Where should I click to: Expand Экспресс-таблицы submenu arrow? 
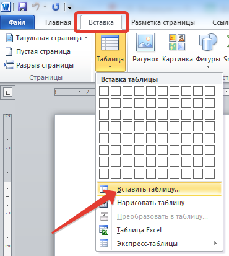click(215, 244)
